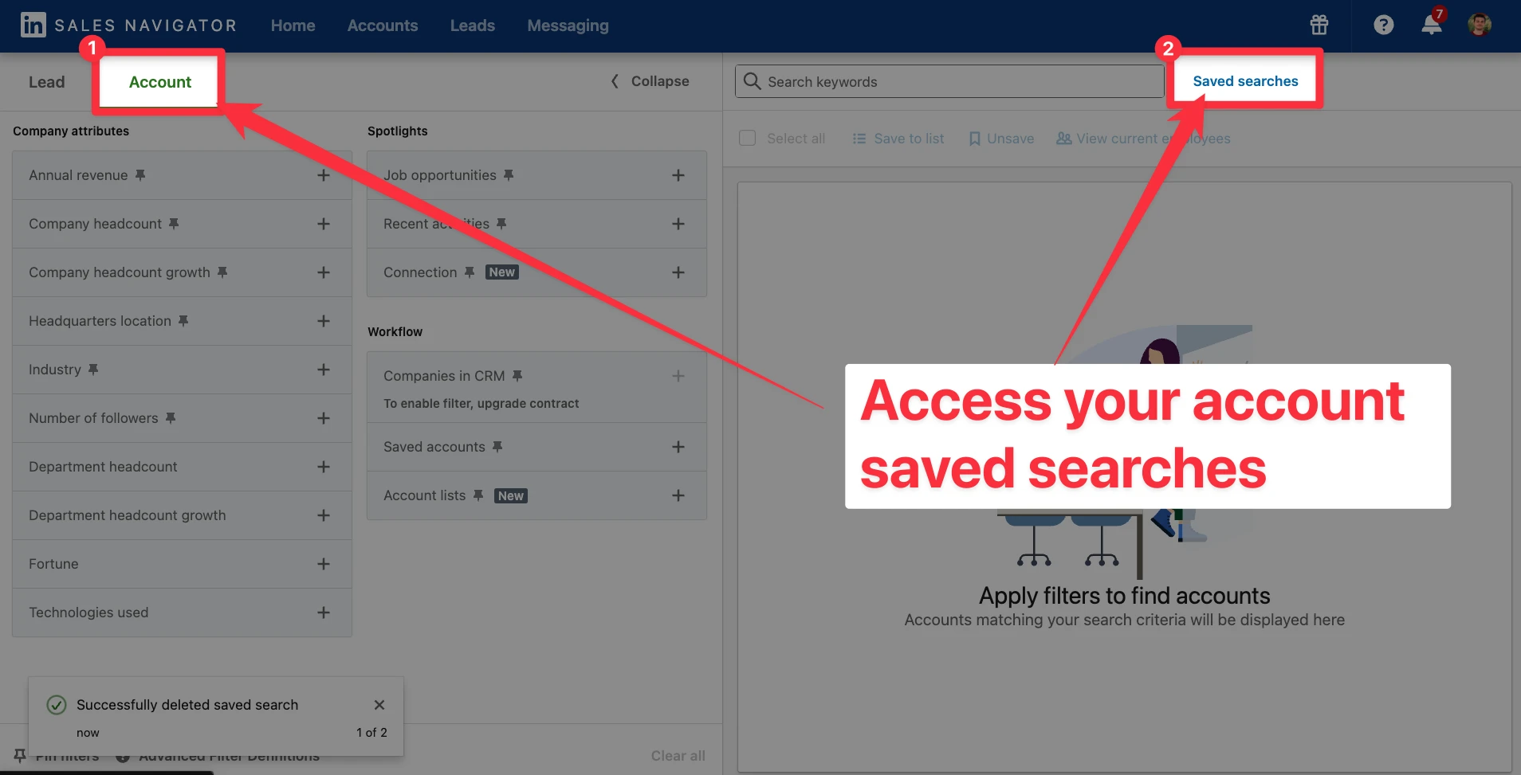Switch to the Account tab
The width and height of the screenshot is (1521, 775).
(160, 82)
